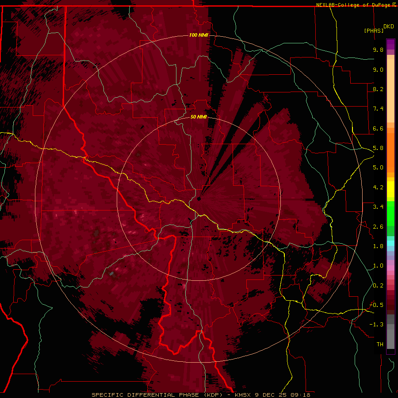Click the Specific Differential Phase KMSX caption
The image size is (398, 398).
click(x=201, y=395)
